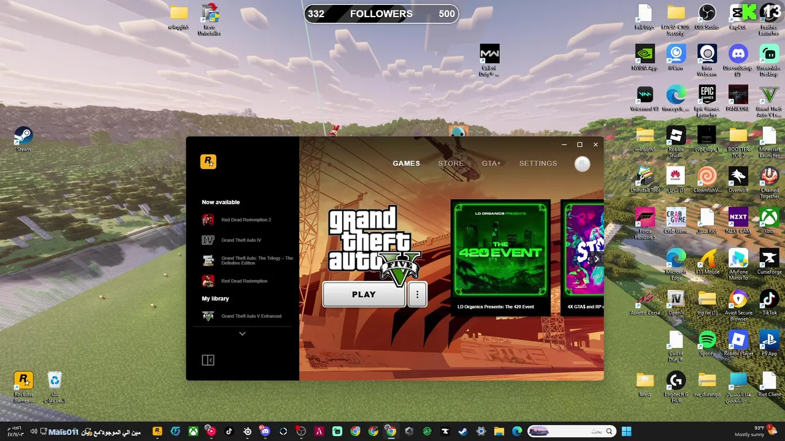Open Logitech G HUB shortcut
This screenshot has height=441, width=785.
point(676,387)
